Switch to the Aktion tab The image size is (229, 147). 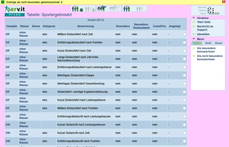197,43
